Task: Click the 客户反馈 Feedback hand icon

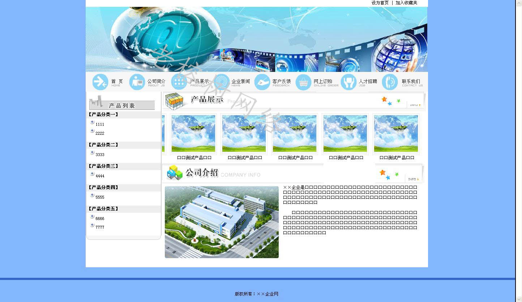Action: tap(262, 82)
